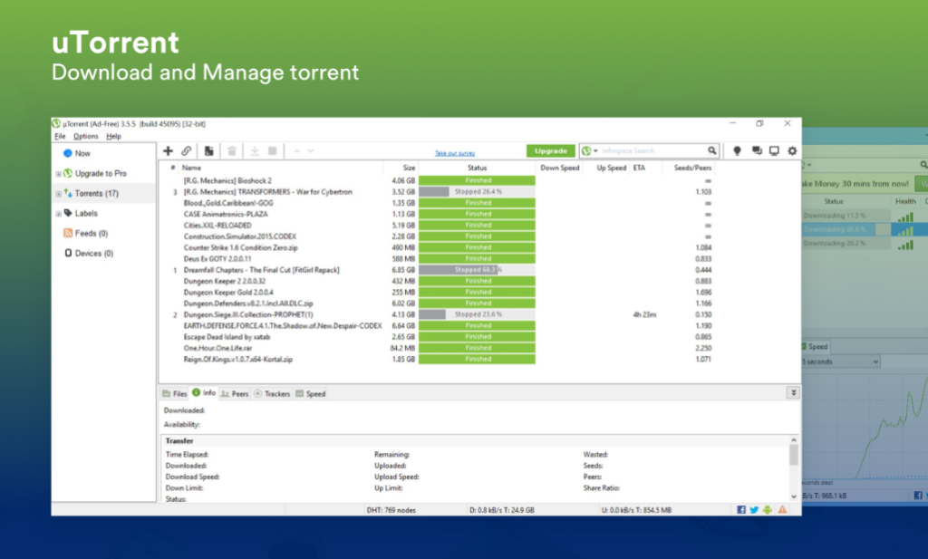Click the Android icon in status bar
The height and width of the screenshot is (559, 928).
(768, 510)
